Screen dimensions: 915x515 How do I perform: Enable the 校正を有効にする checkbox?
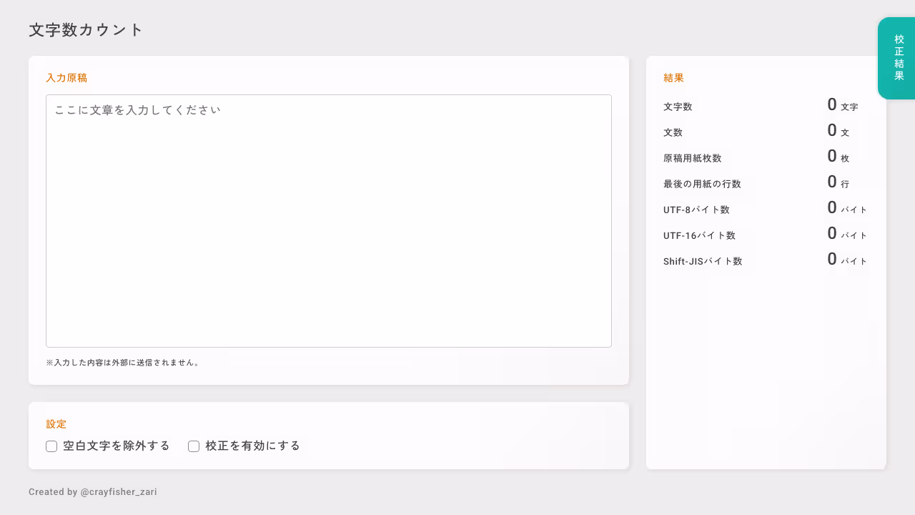(x=194, y=446)
